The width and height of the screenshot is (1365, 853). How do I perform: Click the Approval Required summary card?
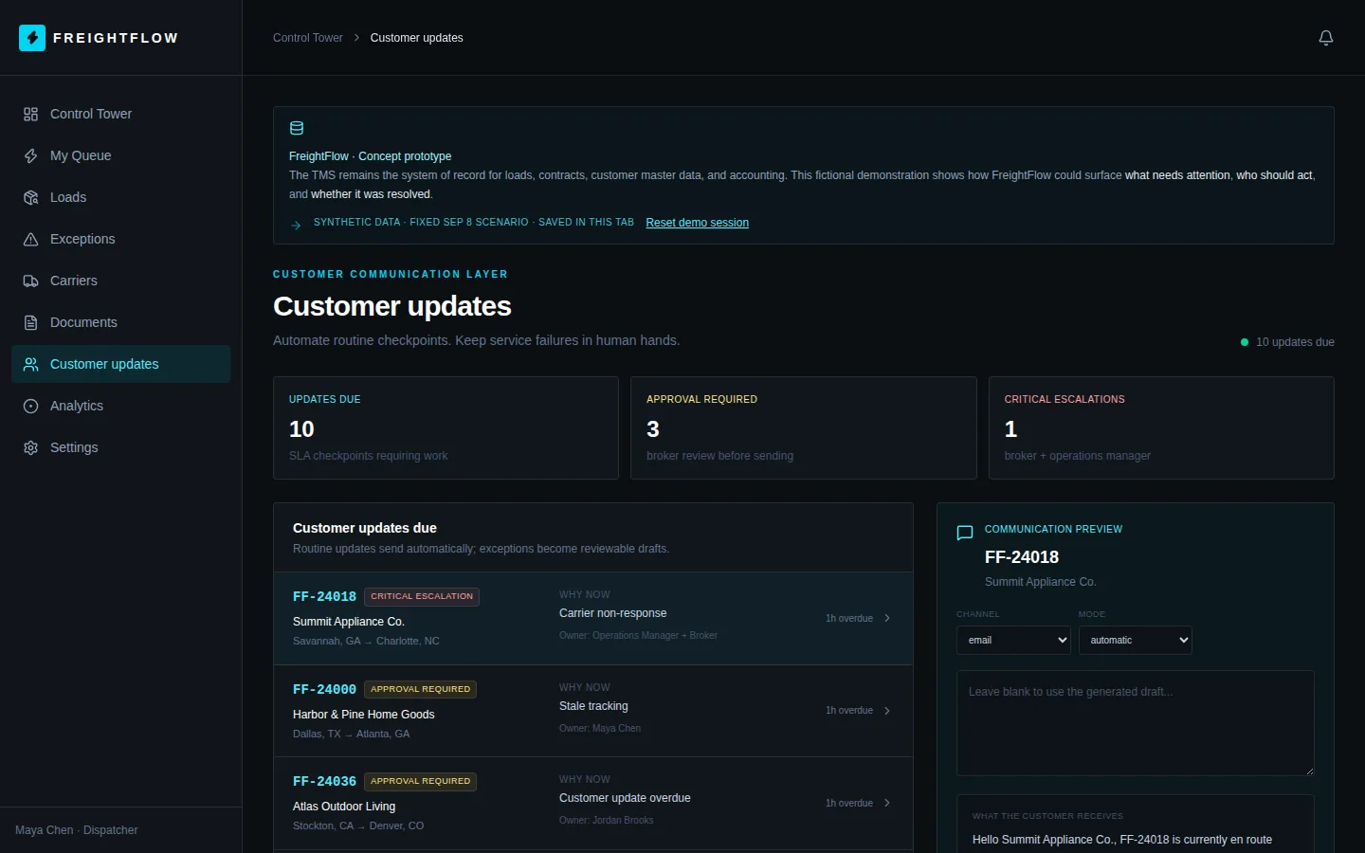[x=804, y=427]
